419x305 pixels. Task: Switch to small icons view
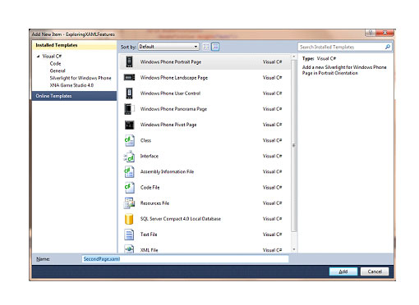[x=206, y=47]
